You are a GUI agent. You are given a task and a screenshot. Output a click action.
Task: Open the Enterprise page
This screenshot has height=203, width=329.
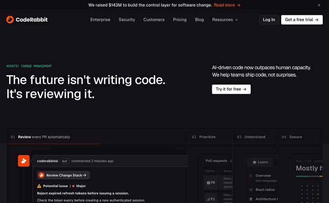tap(100, 20)
